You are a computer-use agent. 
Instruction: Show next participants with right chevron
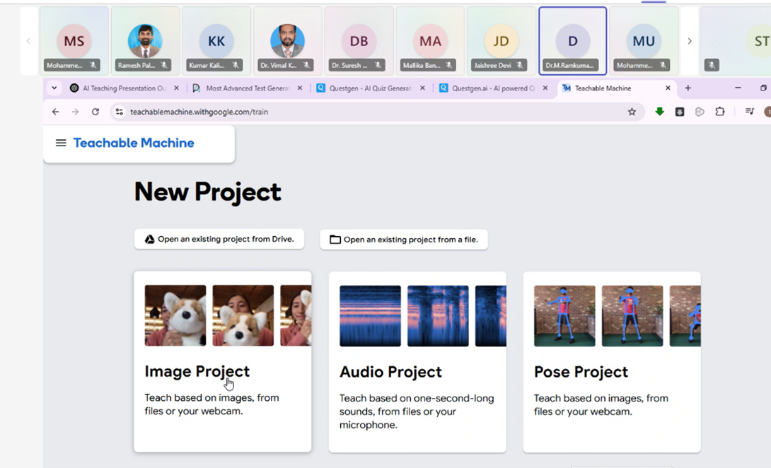click(x=690, y=41)
